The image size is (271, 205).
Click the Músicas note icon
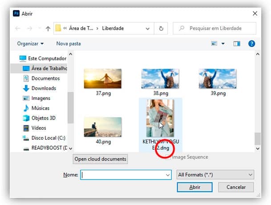[26, 108]
